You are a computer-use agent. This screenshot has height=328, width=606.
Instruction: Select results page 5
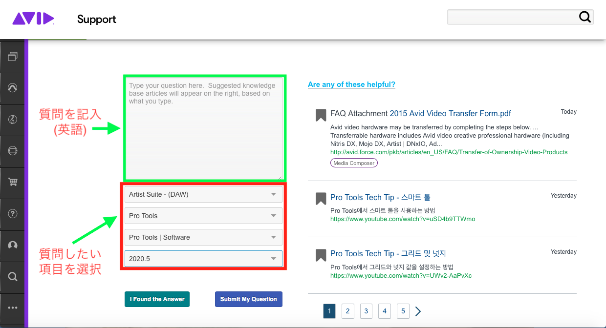tap(403, 311)
